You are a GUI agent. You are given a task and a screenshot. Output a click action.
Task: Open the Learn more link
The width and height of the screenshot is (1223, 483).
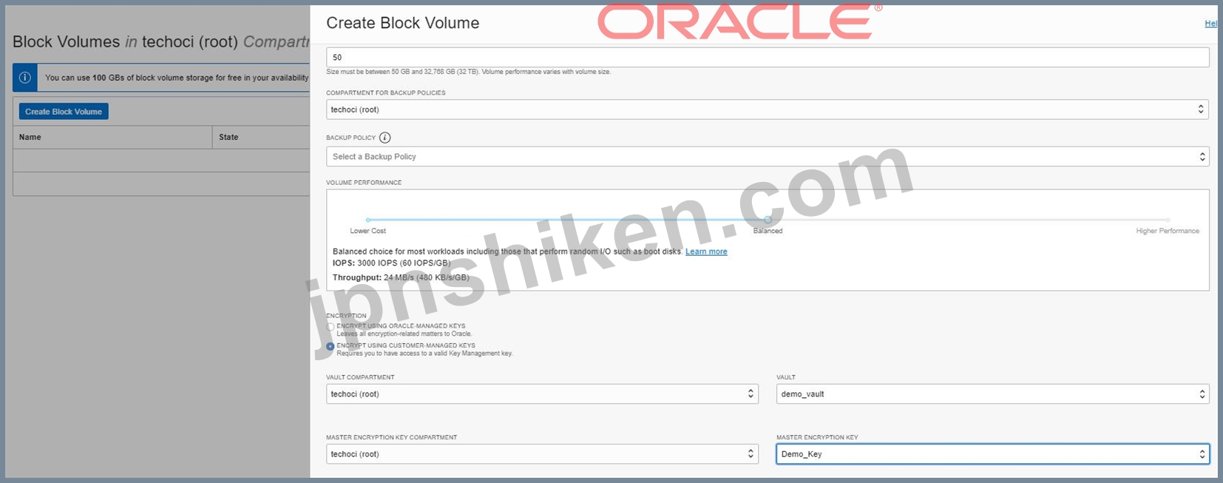(x=706, y=251)
